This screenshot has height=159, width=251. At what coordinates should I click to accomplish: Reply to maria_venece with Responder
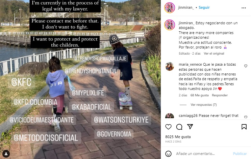click(x=220, y=95)
